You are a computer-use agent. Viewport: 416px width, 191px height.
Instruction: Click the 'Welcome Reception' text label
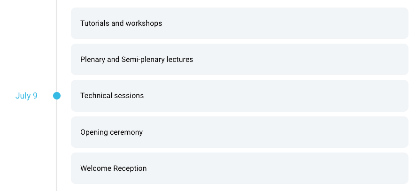pos(113,168)
